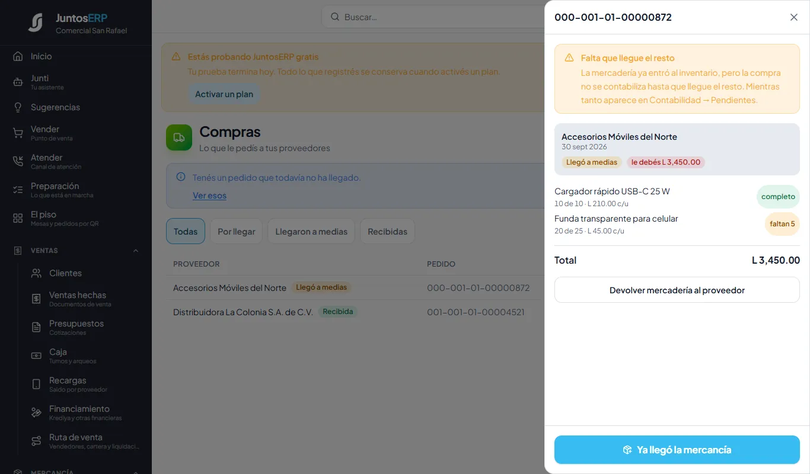Open Inicio from the sidebar
The width and height of the screenshot is (810, 474).
point(76,56)
